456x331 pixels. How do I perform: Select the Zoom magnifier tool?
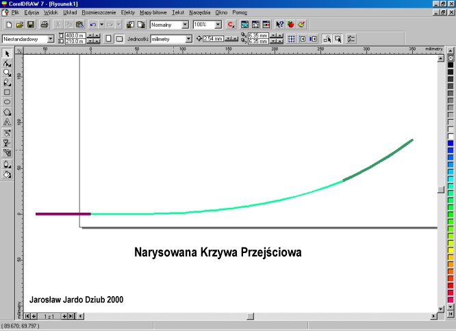click(x=7, y=72)
